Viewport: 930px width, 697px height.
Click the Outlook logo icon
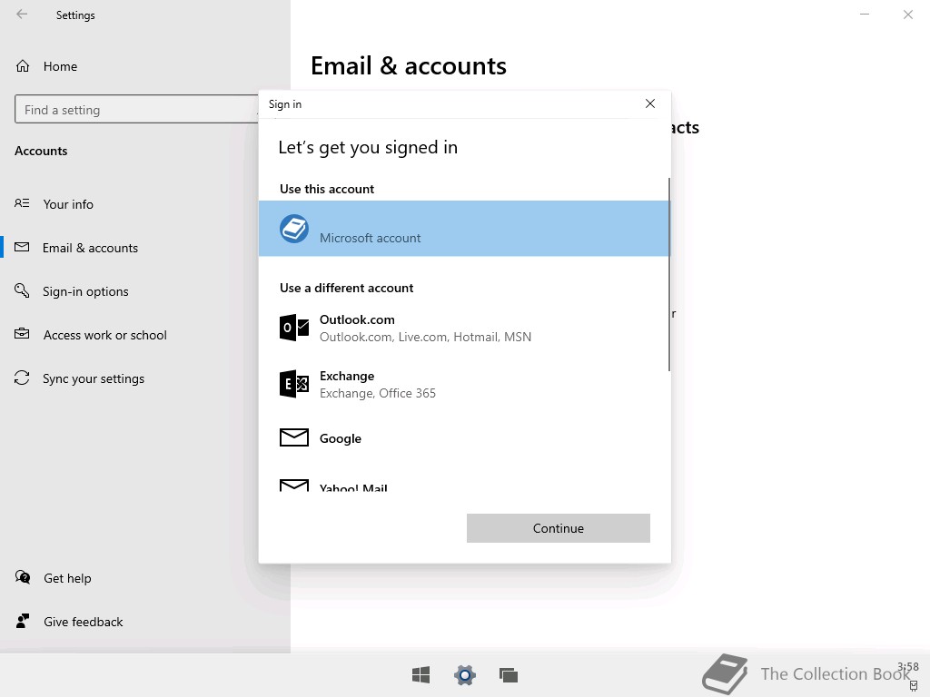[294, 328]
